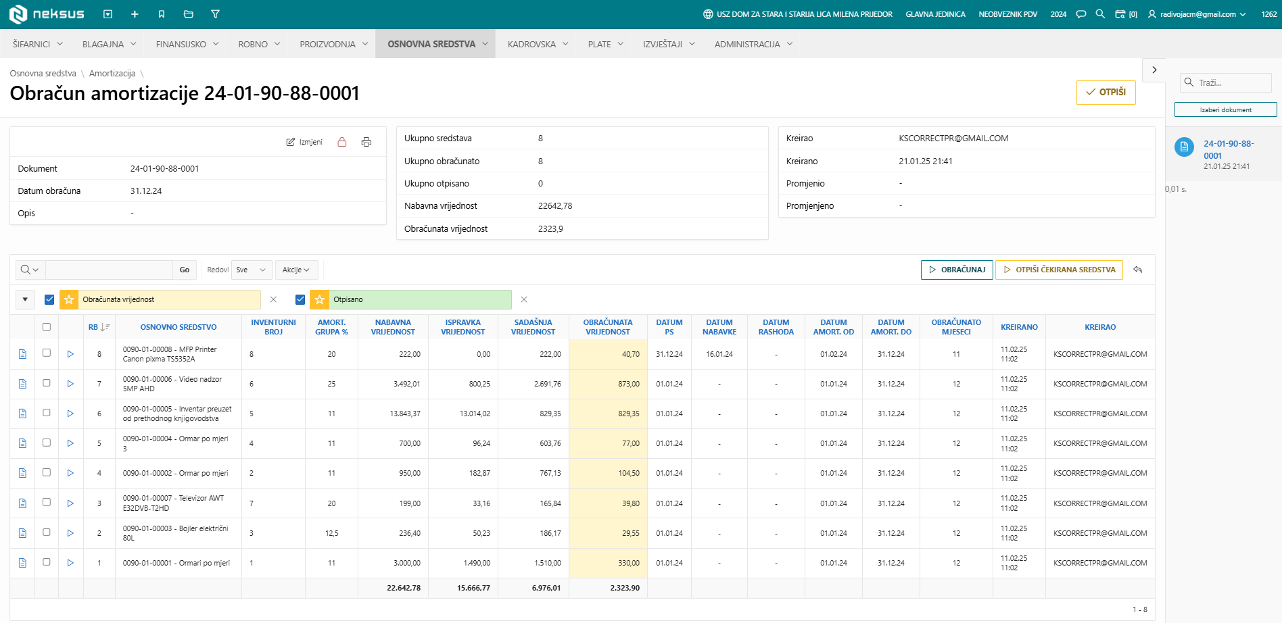
Task: Click the chat bubble icon in the top bar
Action: tap(1081, 14)
